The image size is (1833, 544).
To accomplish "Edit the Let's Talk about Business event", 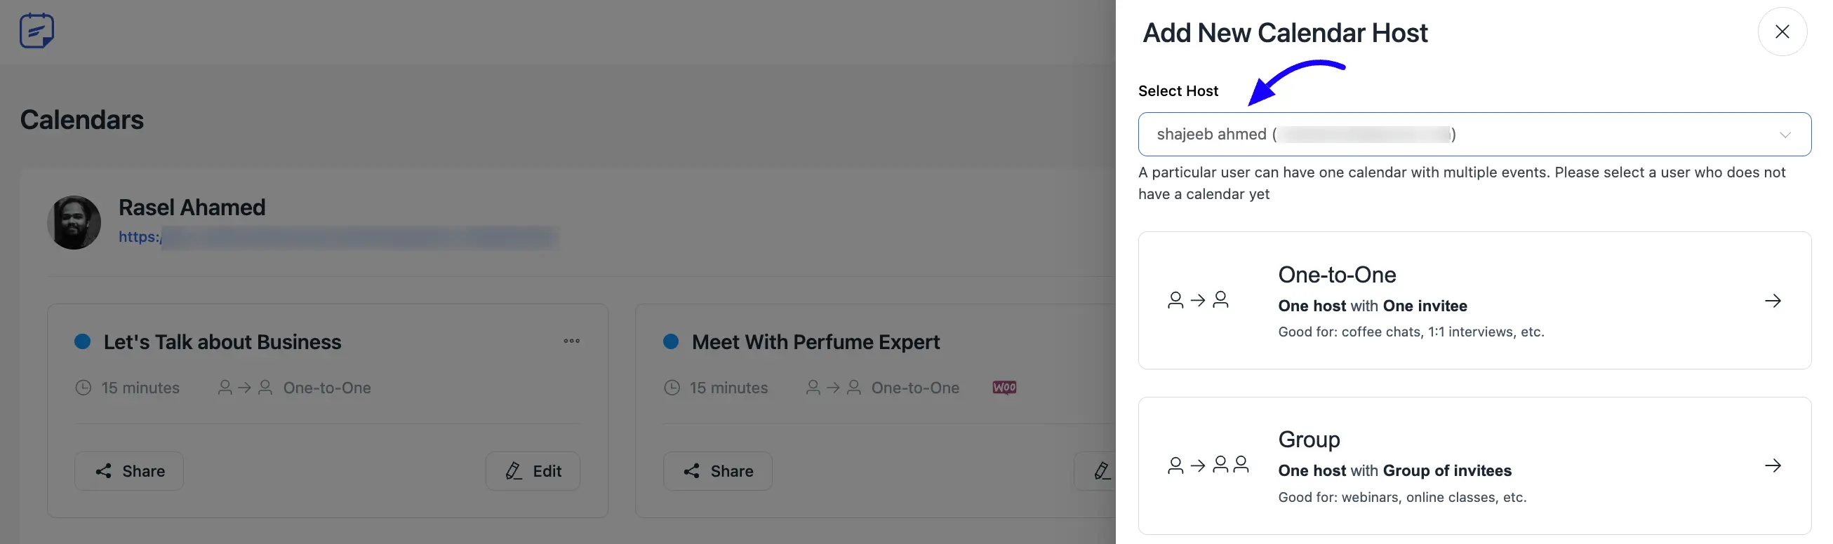I will click(533, 471).
